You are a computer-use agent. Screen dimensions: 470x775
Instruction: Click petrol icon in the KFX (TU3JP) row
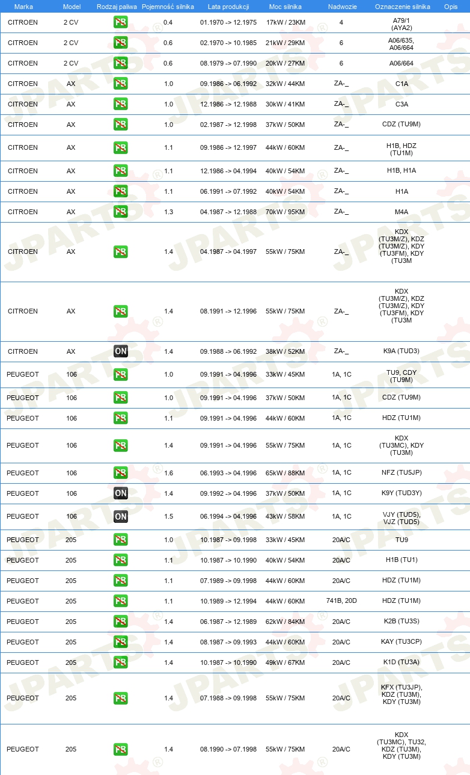click(121, 698)
